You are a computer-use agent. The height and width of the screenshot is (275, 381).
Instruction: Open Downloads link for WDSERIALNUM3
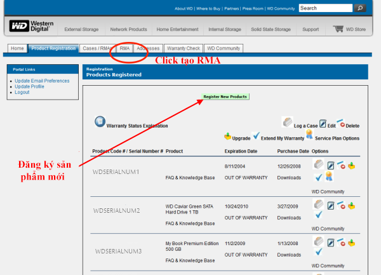(289, 255)
